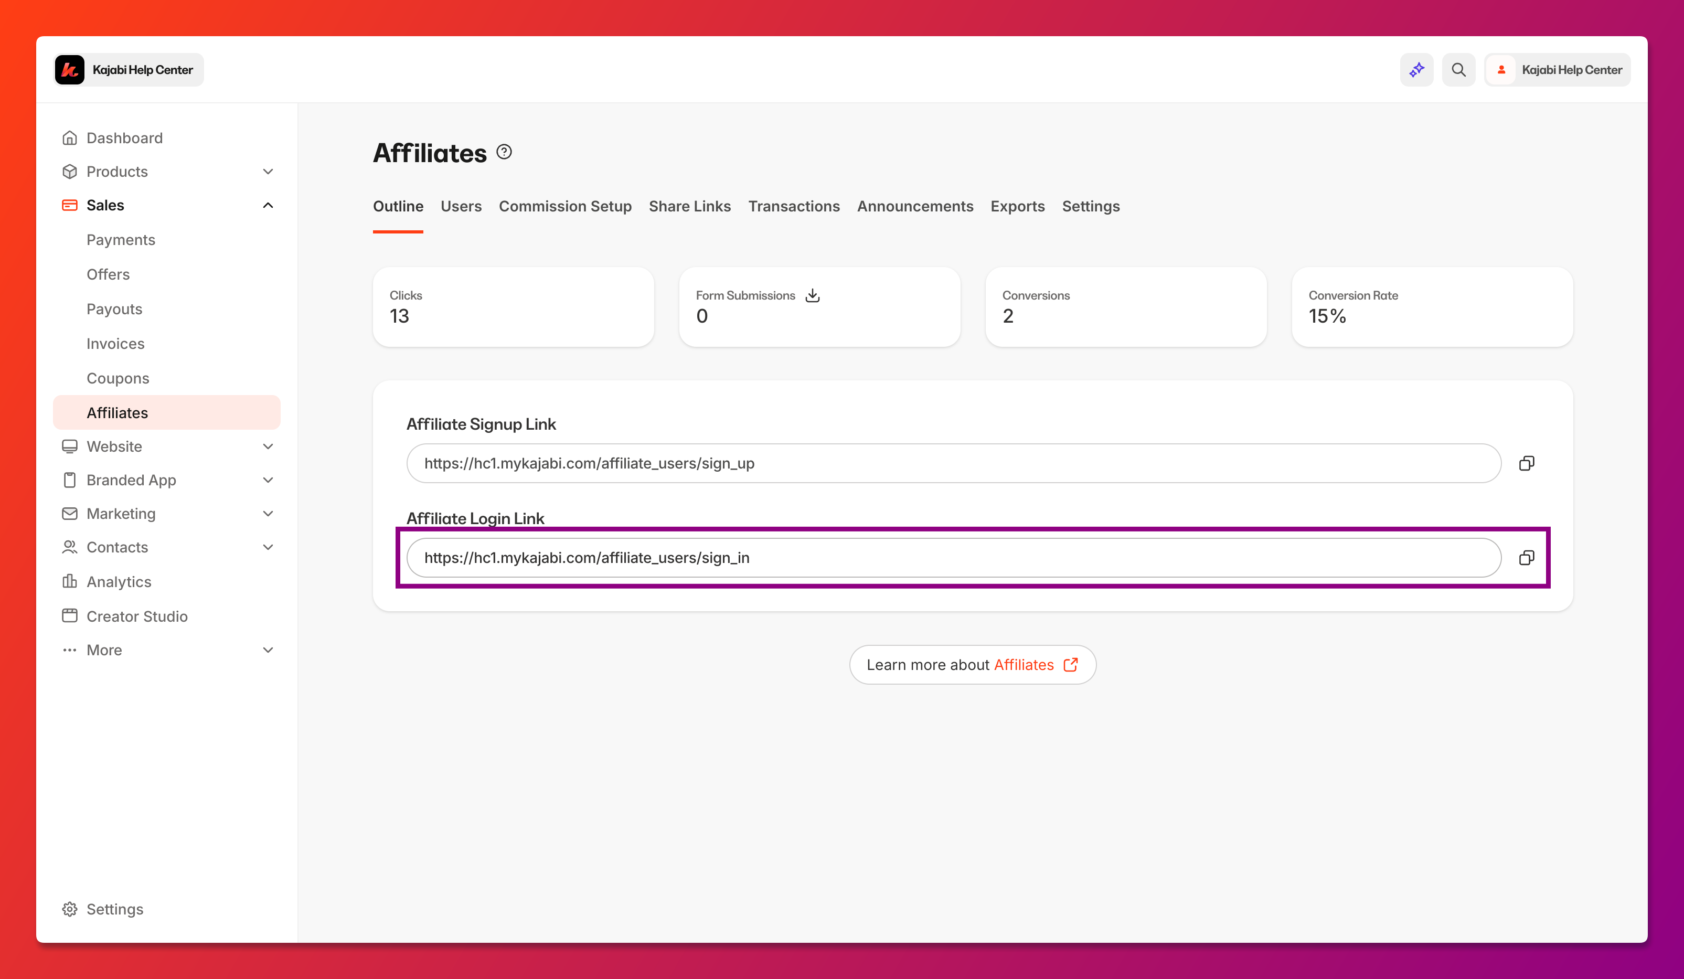Viewport: 1684px width, 979px height.
Task: Click the More ellipsis icon
Action: point(69,650)
